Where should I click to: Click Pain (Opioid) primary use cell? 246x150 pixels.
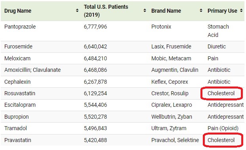tap(223, 128)
